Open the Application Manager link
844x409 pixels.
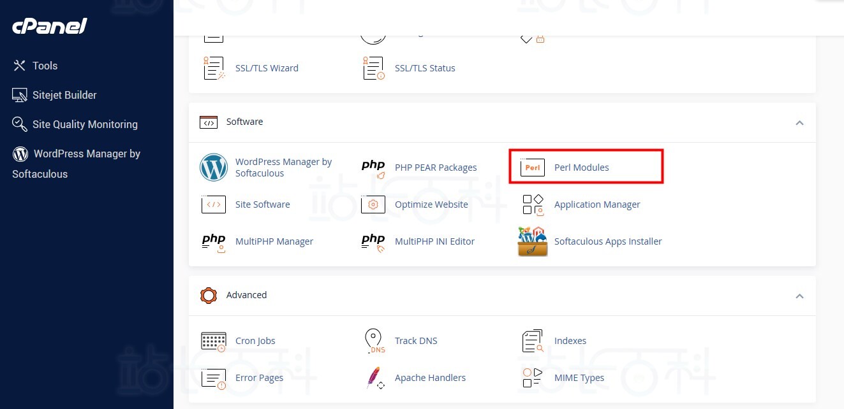pyautogui.click(x=597, y=204)
